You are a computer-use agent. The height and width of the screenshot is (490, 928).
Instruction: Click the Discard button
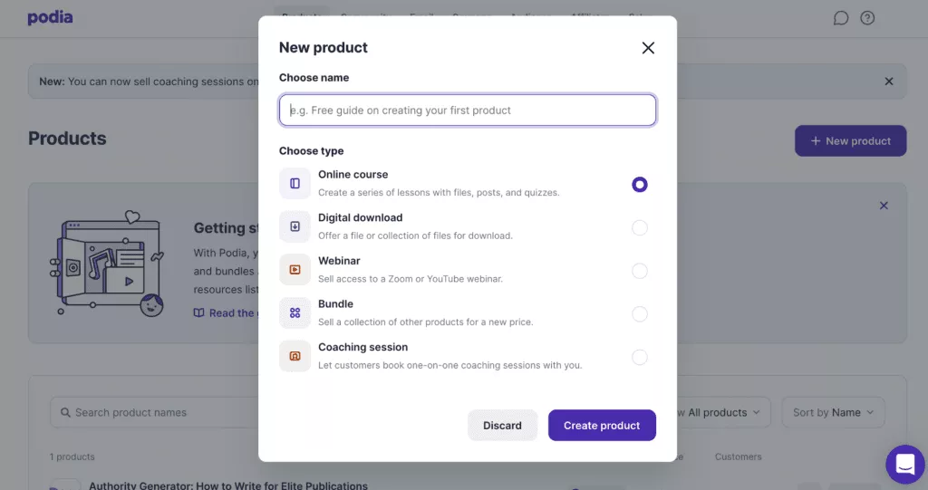click(x=502, y=426)
